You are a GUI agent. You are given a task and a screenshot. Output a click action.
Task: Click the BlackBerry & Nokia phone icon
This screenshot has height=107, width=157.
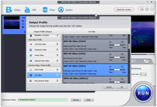click(x=31, y=35)
